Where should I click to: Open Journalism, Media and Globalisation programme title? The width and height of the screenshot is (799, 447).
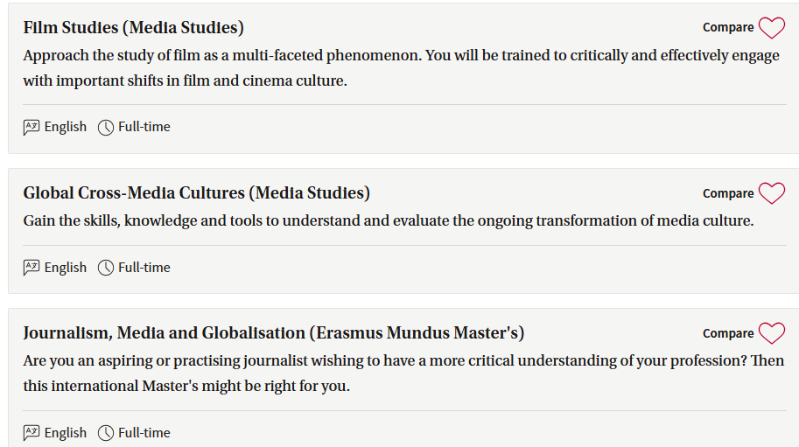coord(274,333)
